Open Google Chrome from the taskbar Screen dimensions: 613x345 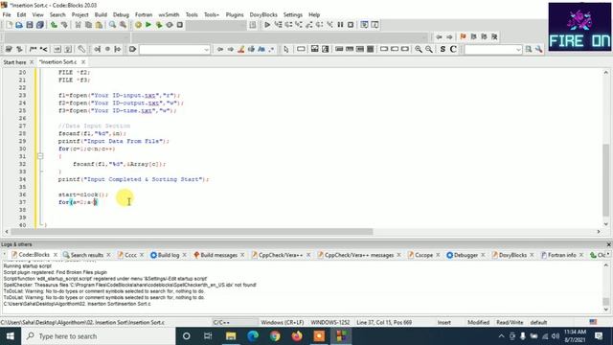[275, 336]
